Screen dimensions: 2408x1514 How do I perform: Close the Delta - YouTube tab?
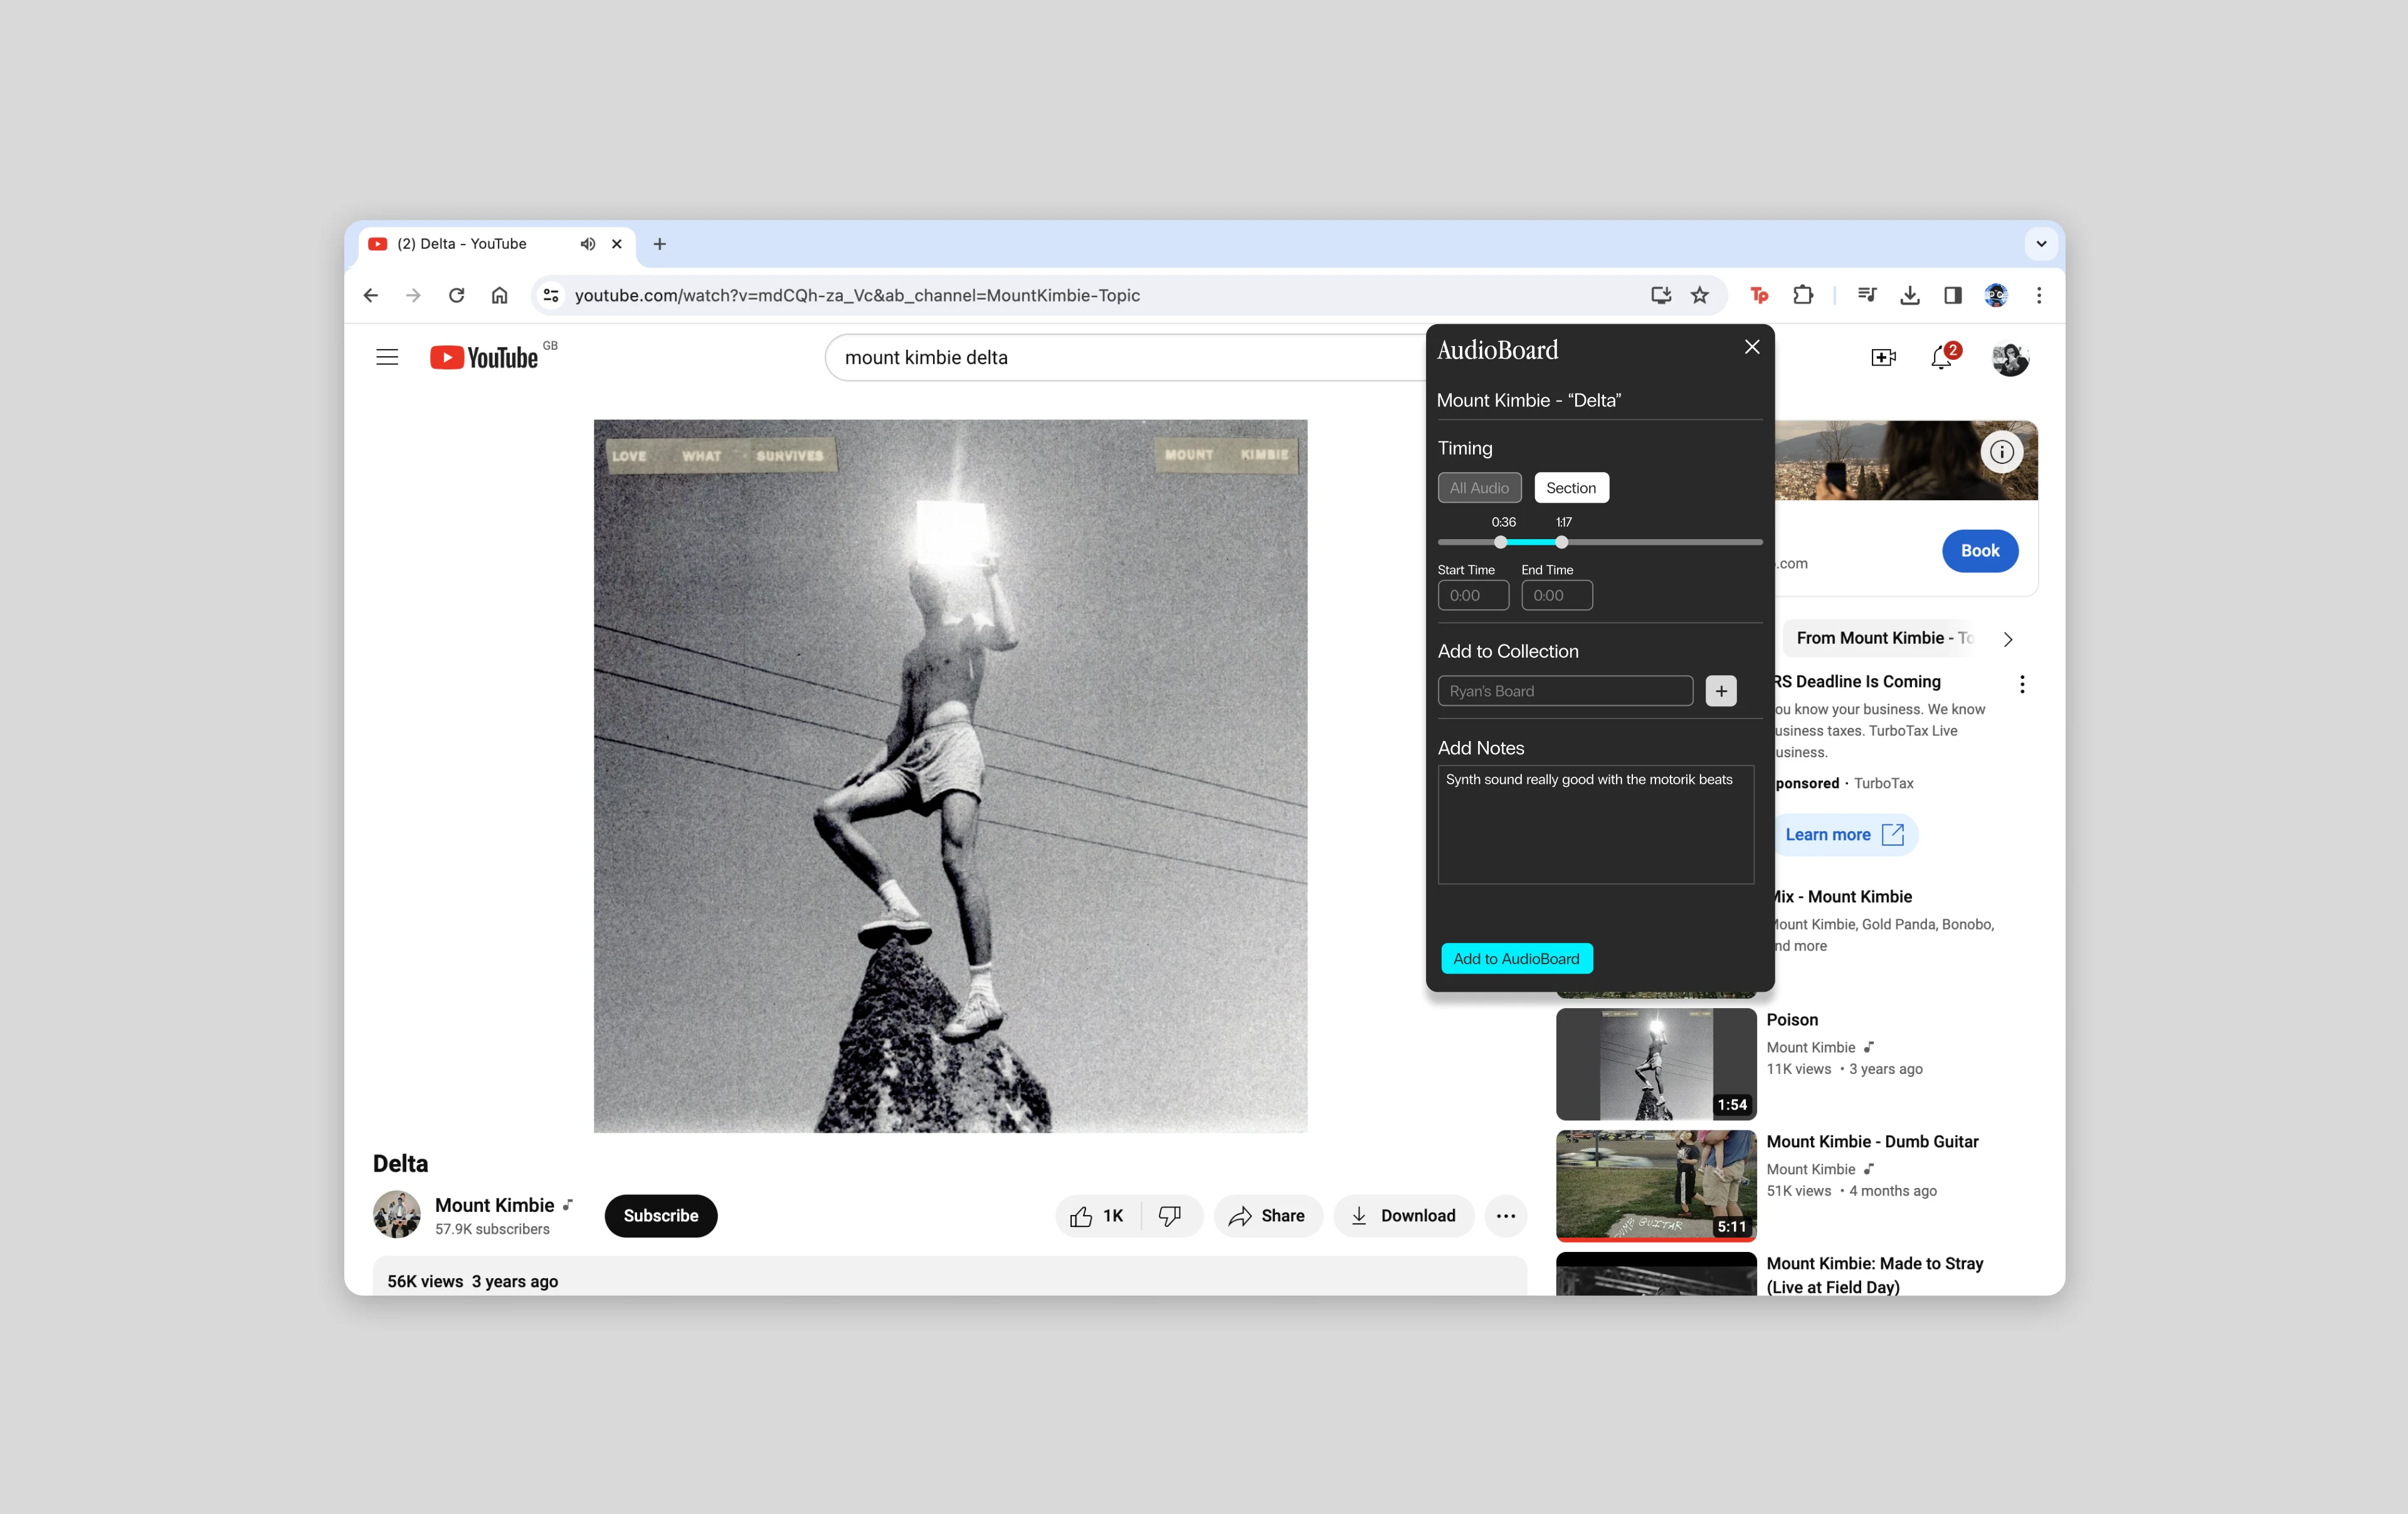(x=617, y=244)
